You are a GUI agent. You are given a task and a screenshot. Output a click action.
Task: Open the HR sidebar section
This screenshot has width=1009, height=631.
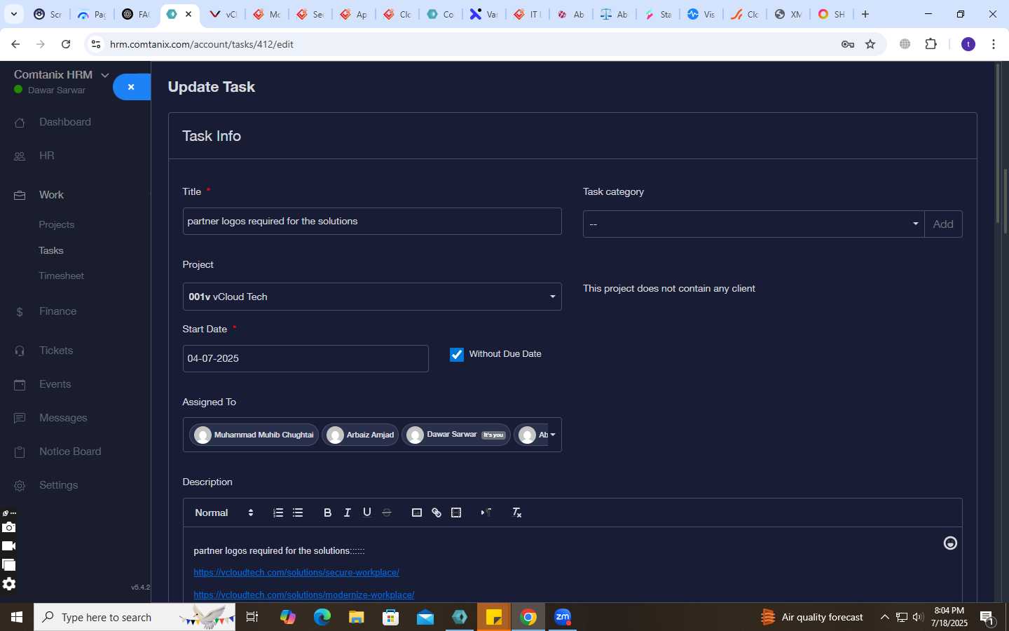click(47, 156)
